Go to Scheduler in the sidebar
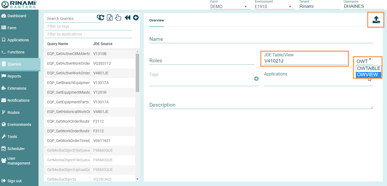 pos(16,149)
